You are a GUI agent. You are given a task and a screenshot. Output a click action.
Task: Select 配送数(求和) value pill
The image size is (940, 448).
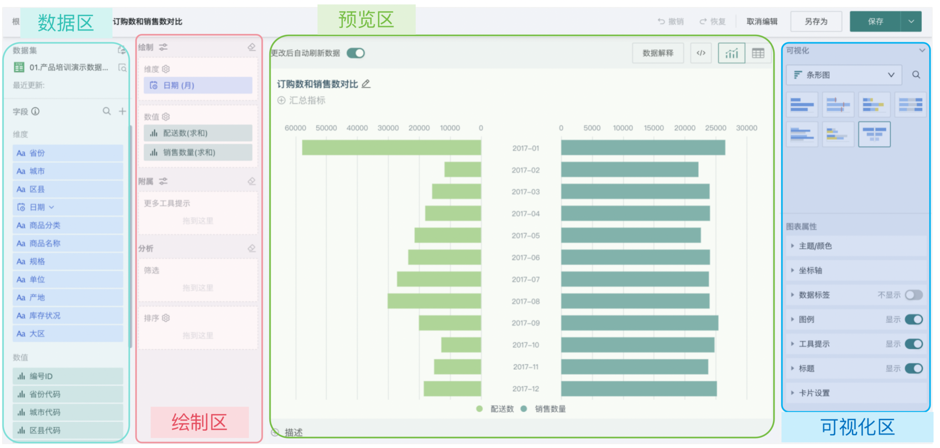198,133
